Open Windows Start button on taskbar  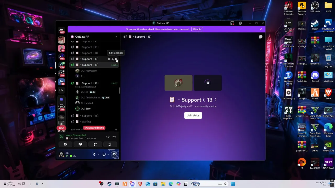click(233, 184)
